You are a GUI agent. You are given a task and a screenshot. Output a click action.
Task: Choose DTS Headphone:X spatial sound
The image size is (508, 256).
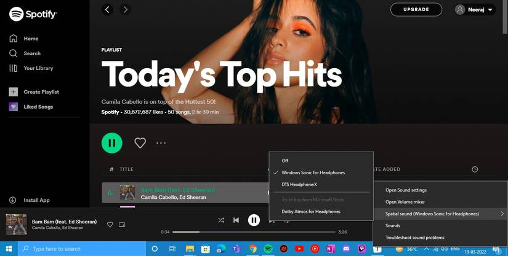tap(321, 184)
